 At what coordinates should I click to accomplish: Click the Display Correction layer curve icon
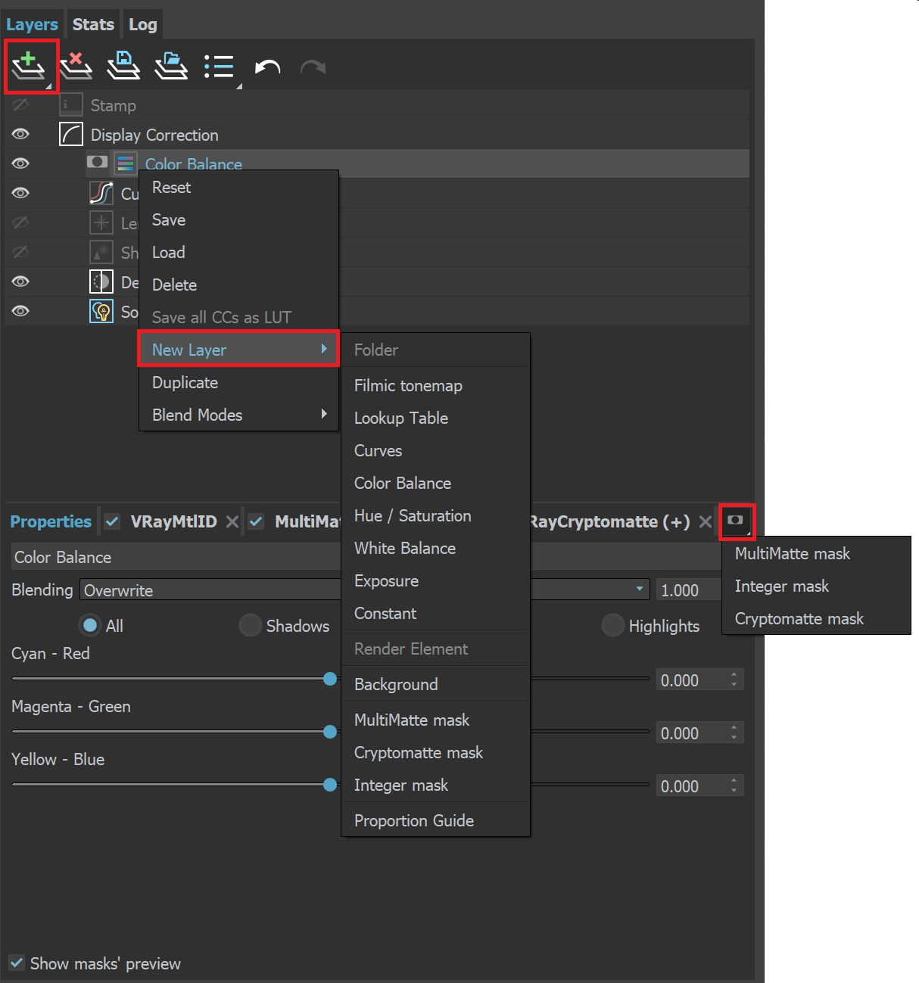pyautogui.click(x=71, y=135)
